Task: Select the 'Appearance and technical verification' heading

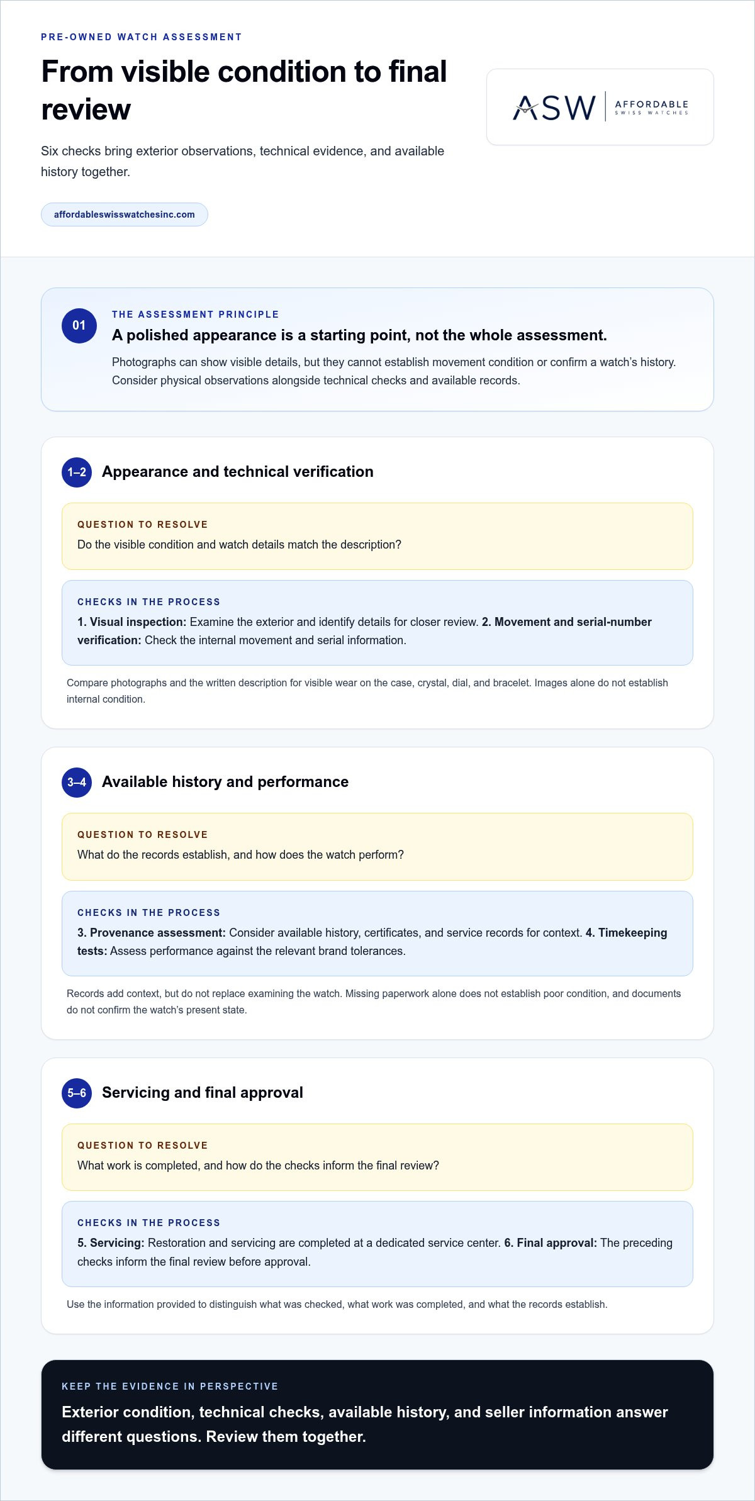Action: pyautogui.click(x=238, y=472)
